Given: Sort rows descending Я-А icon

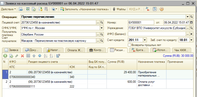Looking at the screenshot, I should pos(51,56).
